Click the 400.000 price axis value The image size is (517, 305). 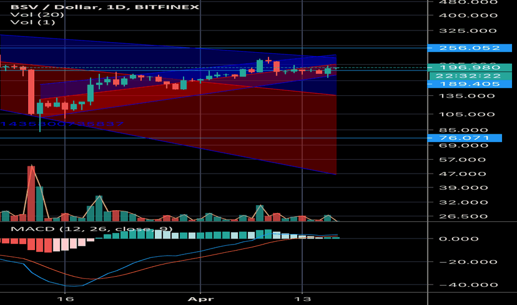click(x=468, y=16)
